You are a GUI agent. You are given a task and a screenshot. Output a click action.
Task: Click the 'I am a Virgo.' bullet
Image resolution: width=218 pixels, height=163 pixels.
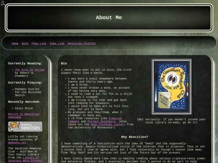tap(78, 85)
